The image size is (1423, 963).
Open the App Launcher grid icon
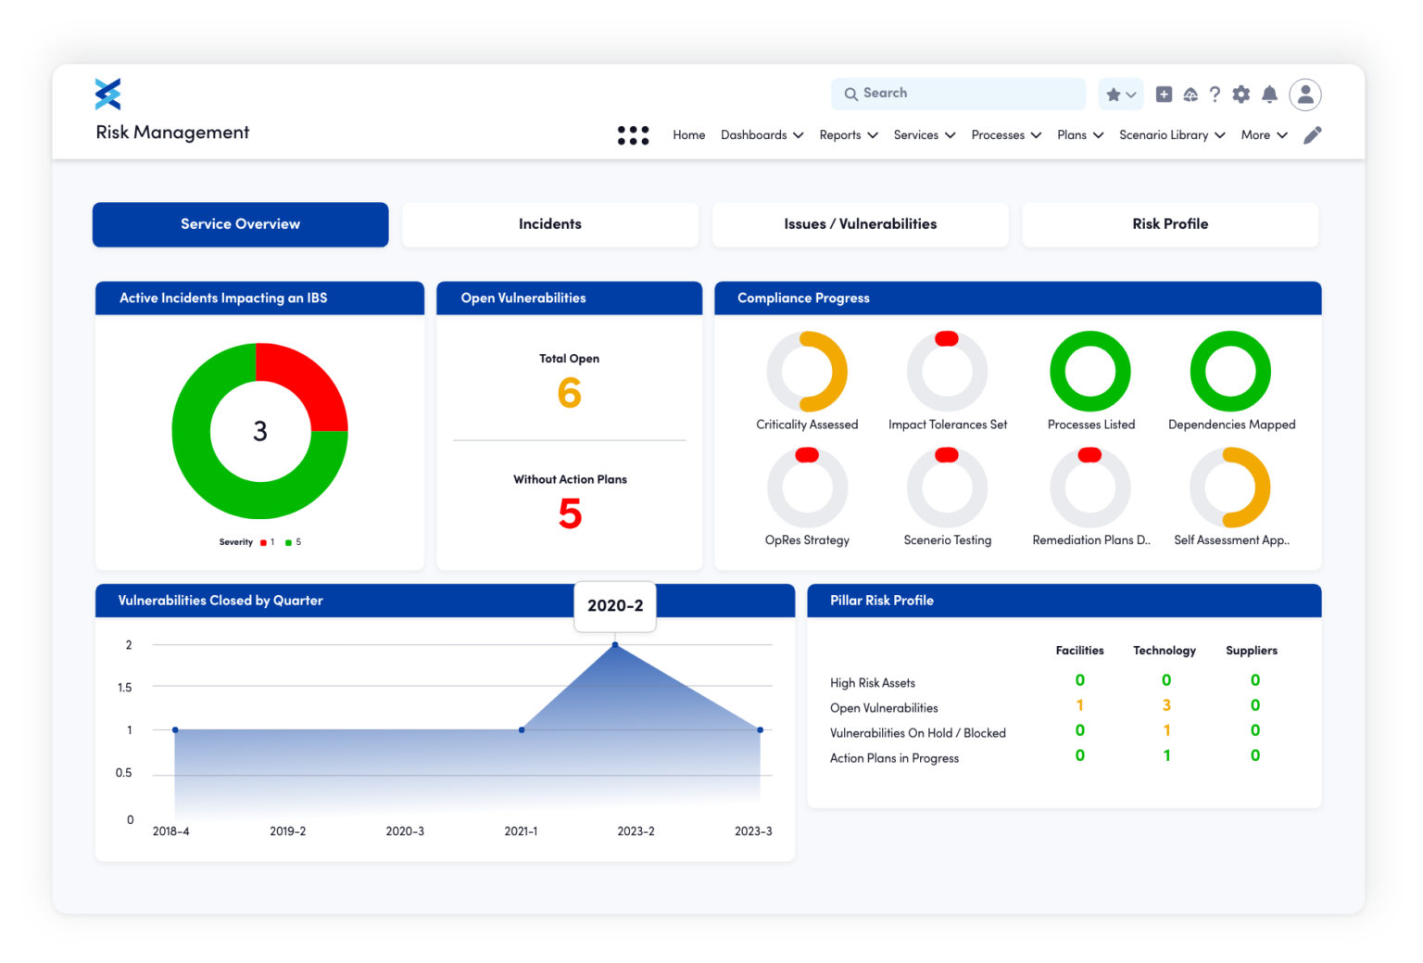tap(634, 134)
